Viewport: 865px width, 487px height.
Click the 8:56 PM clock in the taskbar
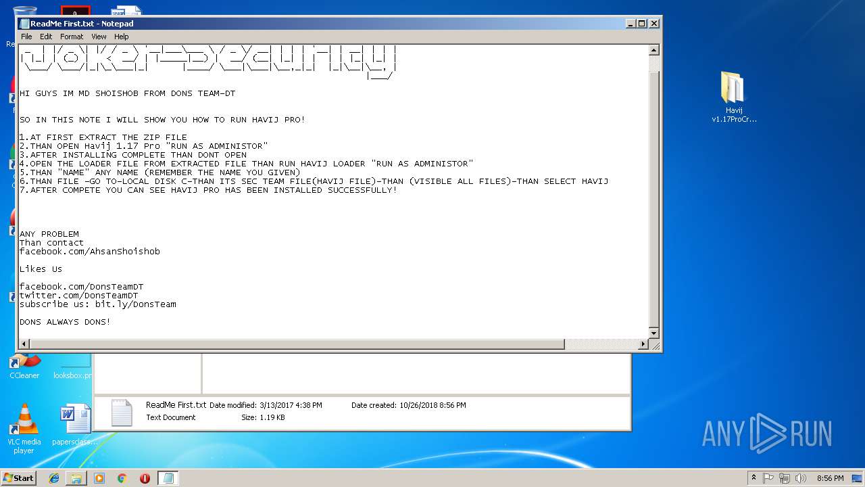pyautogui.click(x=830, y=478)
